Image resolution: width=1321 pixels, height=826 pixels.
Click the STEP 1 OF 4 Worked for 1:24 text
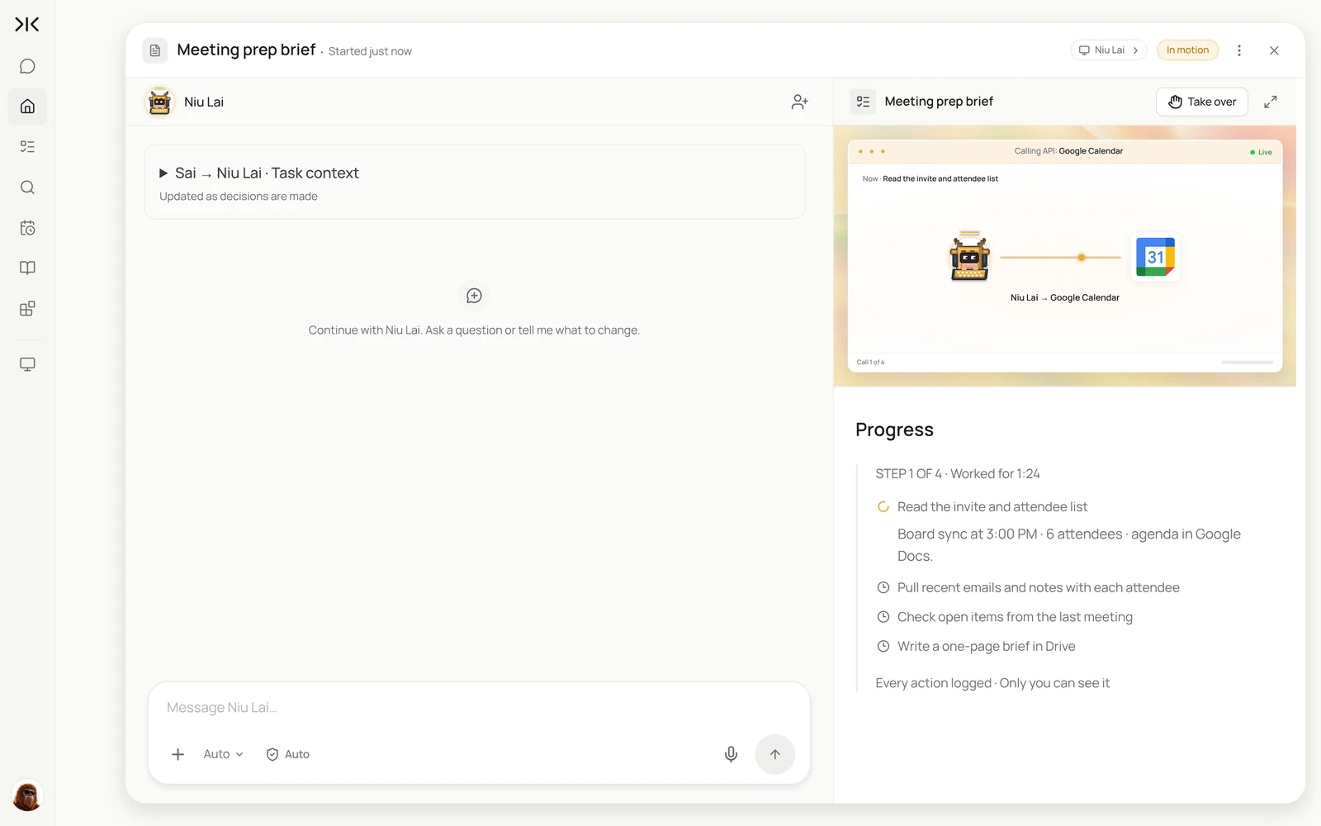[958, 474]
